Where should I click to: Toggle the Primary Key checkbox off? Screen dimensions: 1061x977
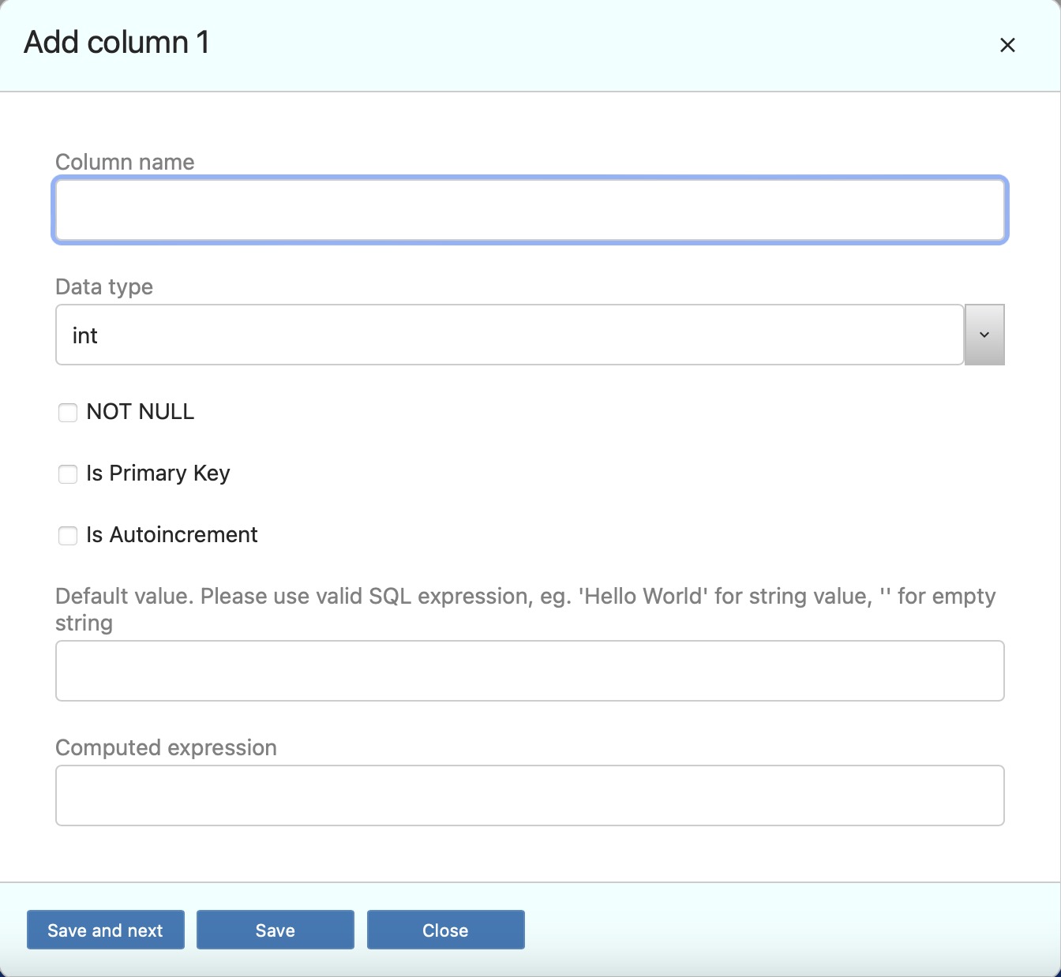[68, 474]
